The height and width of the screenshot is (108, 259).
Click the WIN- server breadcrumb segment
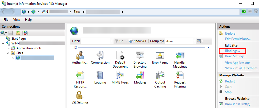(55, 12)
